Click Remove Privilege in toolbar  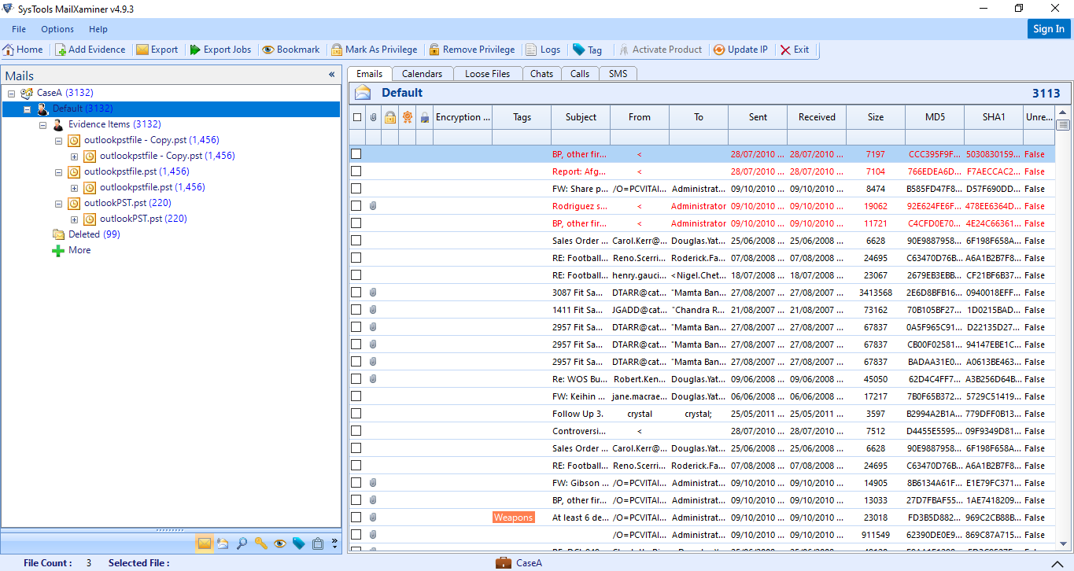pos(472,50)
